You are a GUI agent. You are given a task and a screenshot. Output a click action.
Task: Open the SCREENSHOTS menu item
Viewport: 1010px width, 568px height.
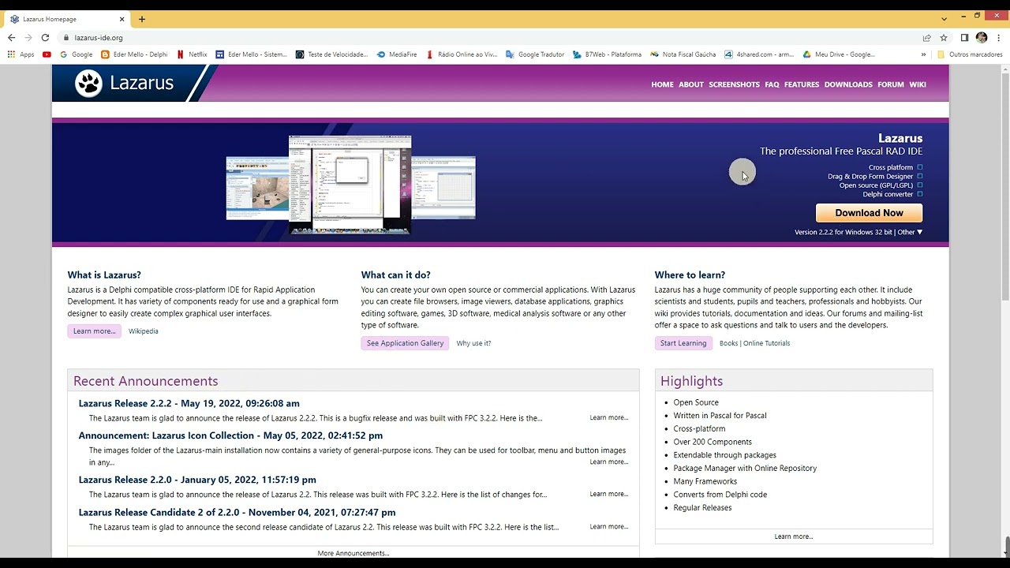pyautogui.click(x=734, y=84)
